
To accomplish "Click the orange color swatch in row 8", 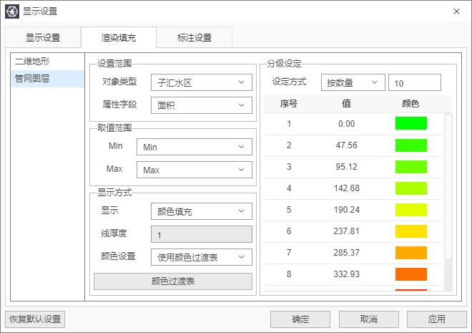I will 410,274.
